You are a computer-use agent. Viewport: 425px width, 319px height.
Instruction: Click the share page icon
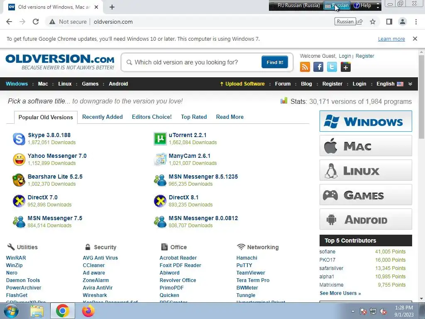(x=360, y=22)
